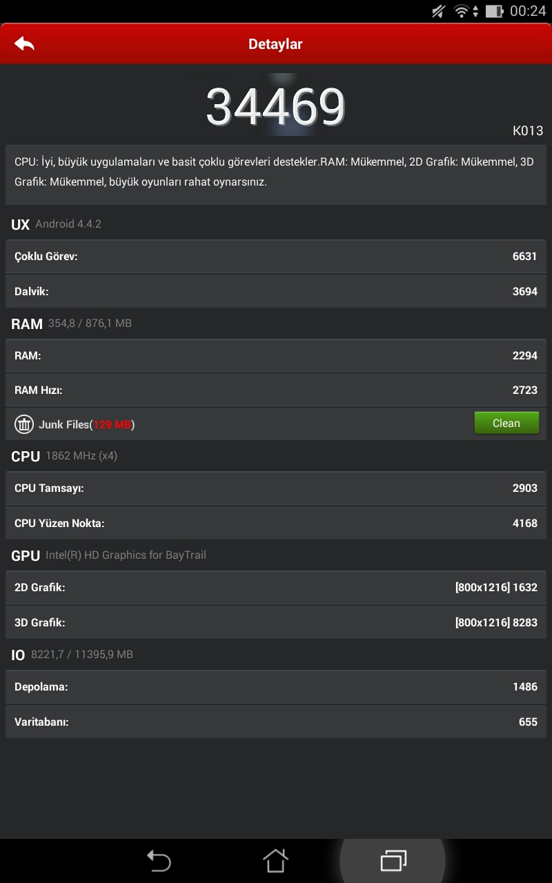Select the Çoklu Görev score row
Image resolution: width=552 pixels, height=883 pixels.
(276, 257)
